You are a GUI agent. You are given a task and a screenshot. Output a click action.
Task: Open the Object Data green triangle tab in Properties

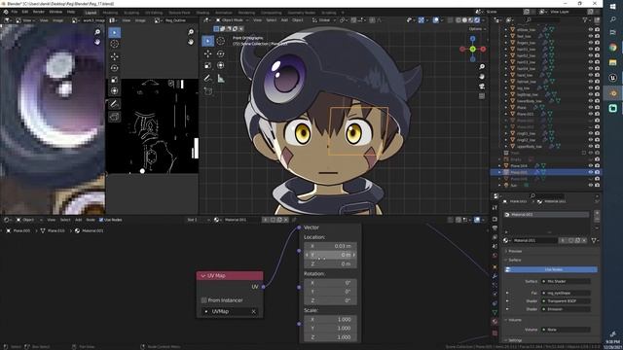[495, 312]
